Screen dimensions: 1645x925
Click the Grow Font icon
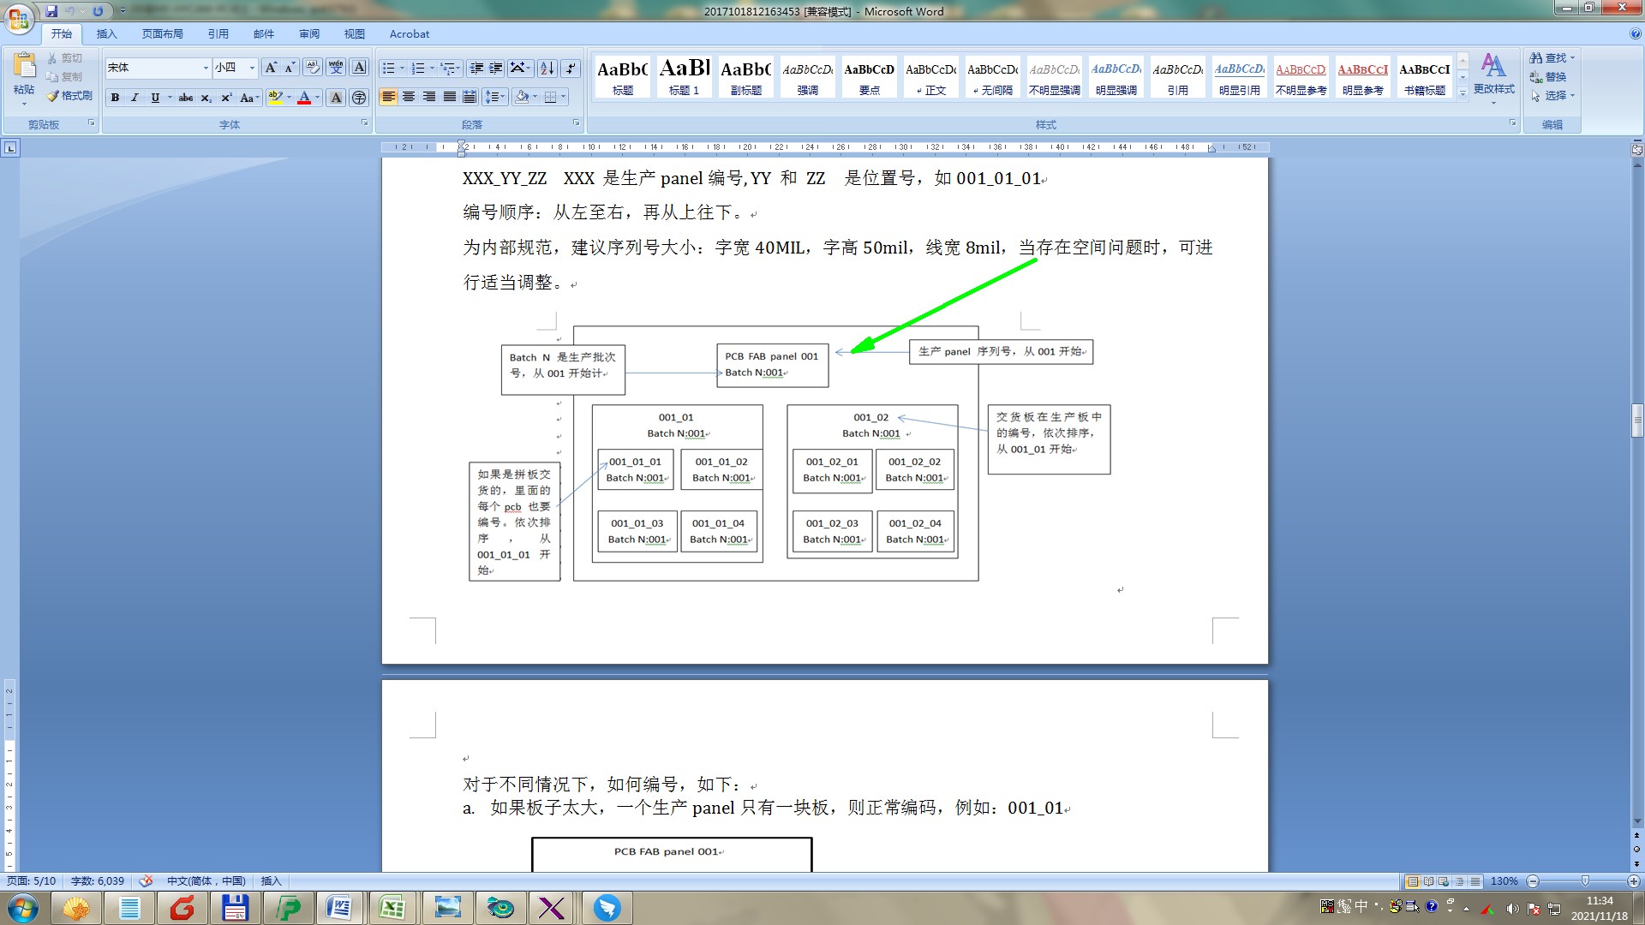(x=271, y=68)
